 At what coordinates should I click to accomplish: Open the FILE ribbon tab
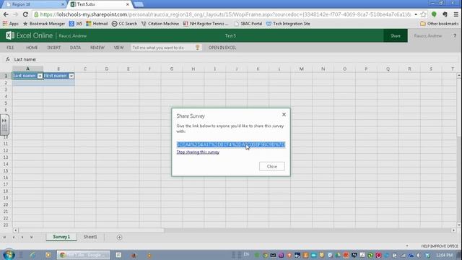pyautogui.click(x=10, y=48)
